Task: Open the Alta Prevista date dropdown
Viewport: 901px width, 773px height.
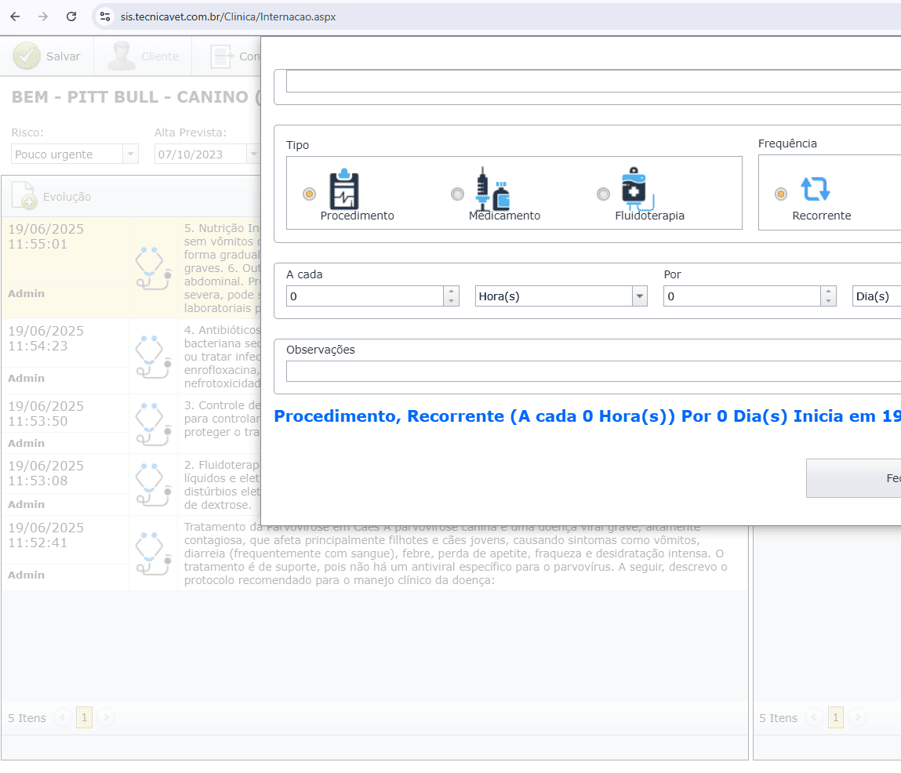Action: pyautogui.click(x=252, y=154)
